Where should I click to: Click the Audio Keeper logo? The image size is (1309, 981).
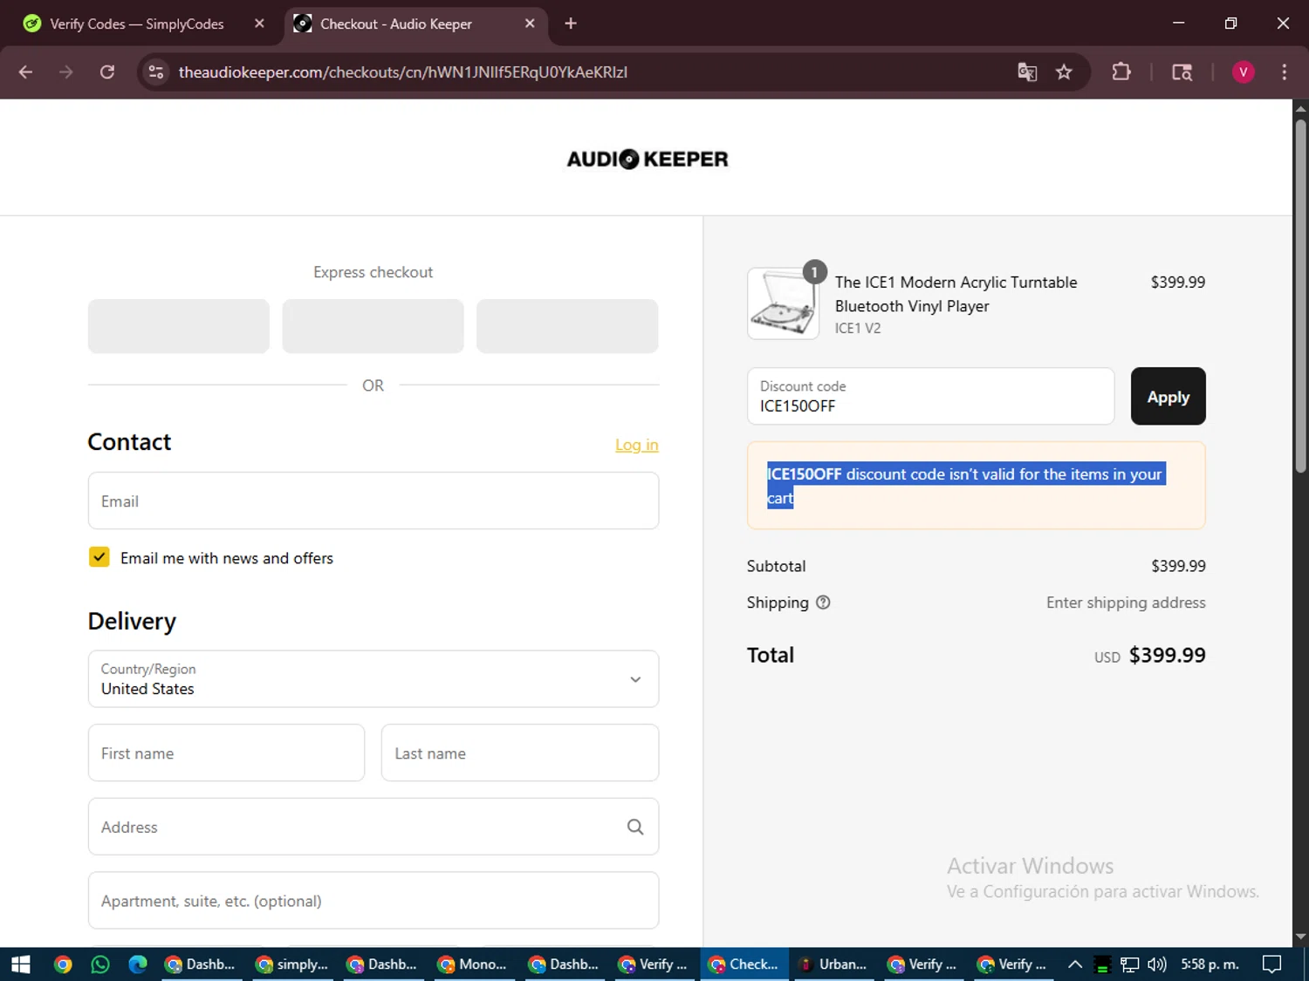pyautogui.click(x=647, y=159)
